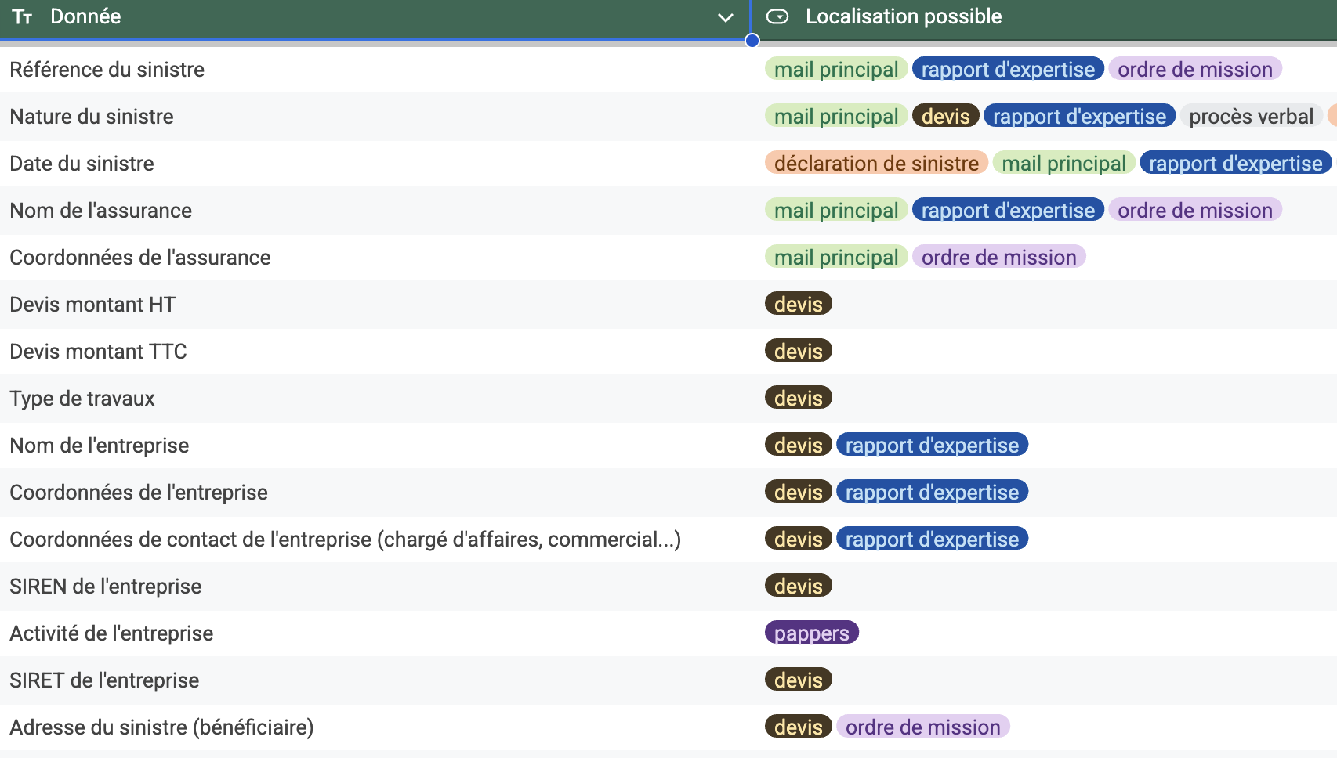This screenshot has height=758, width=1337.
Task: Click the text type icon beside Donnée
Action: (x=22, y=17)
